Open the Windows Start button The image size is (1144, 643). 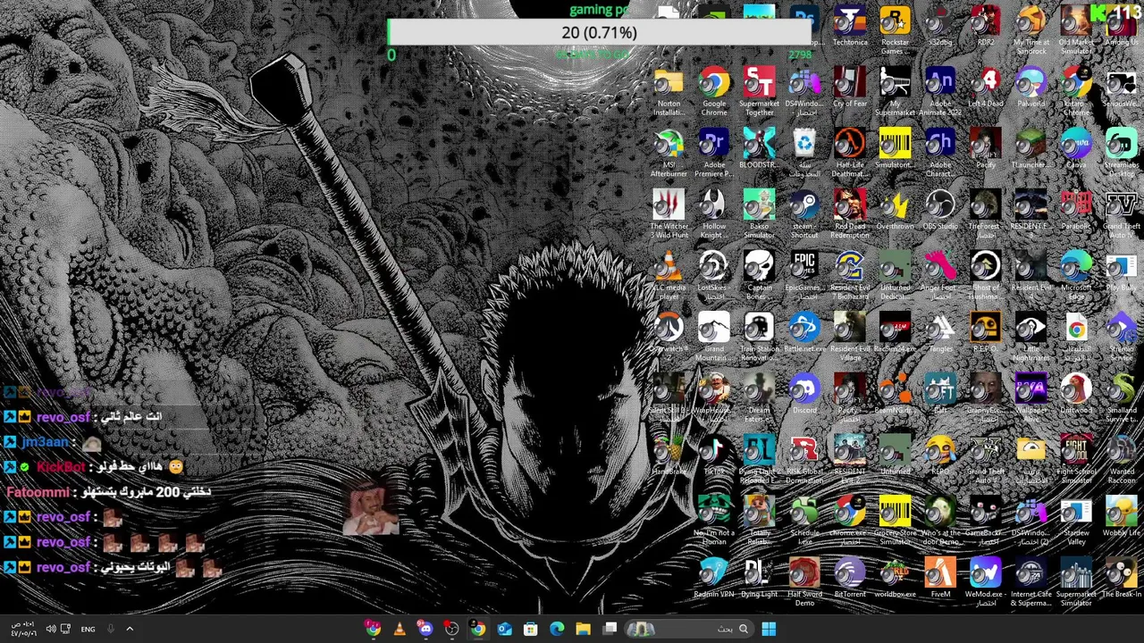(x=769, y=629)
